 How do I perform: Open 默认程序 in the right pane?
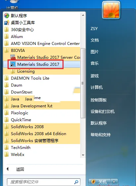[x=99, y=123]
